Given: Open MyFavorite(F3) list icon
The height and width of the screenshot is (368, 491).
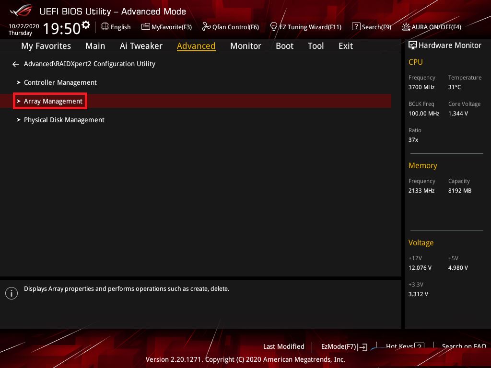Looking at the screenshot, I should point(145,27).
